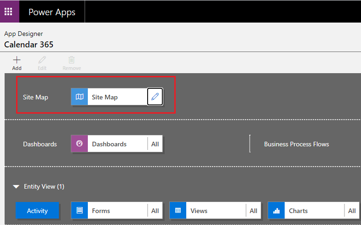Open the Forms All selector

pyautogui.click(x=155, y=211)
